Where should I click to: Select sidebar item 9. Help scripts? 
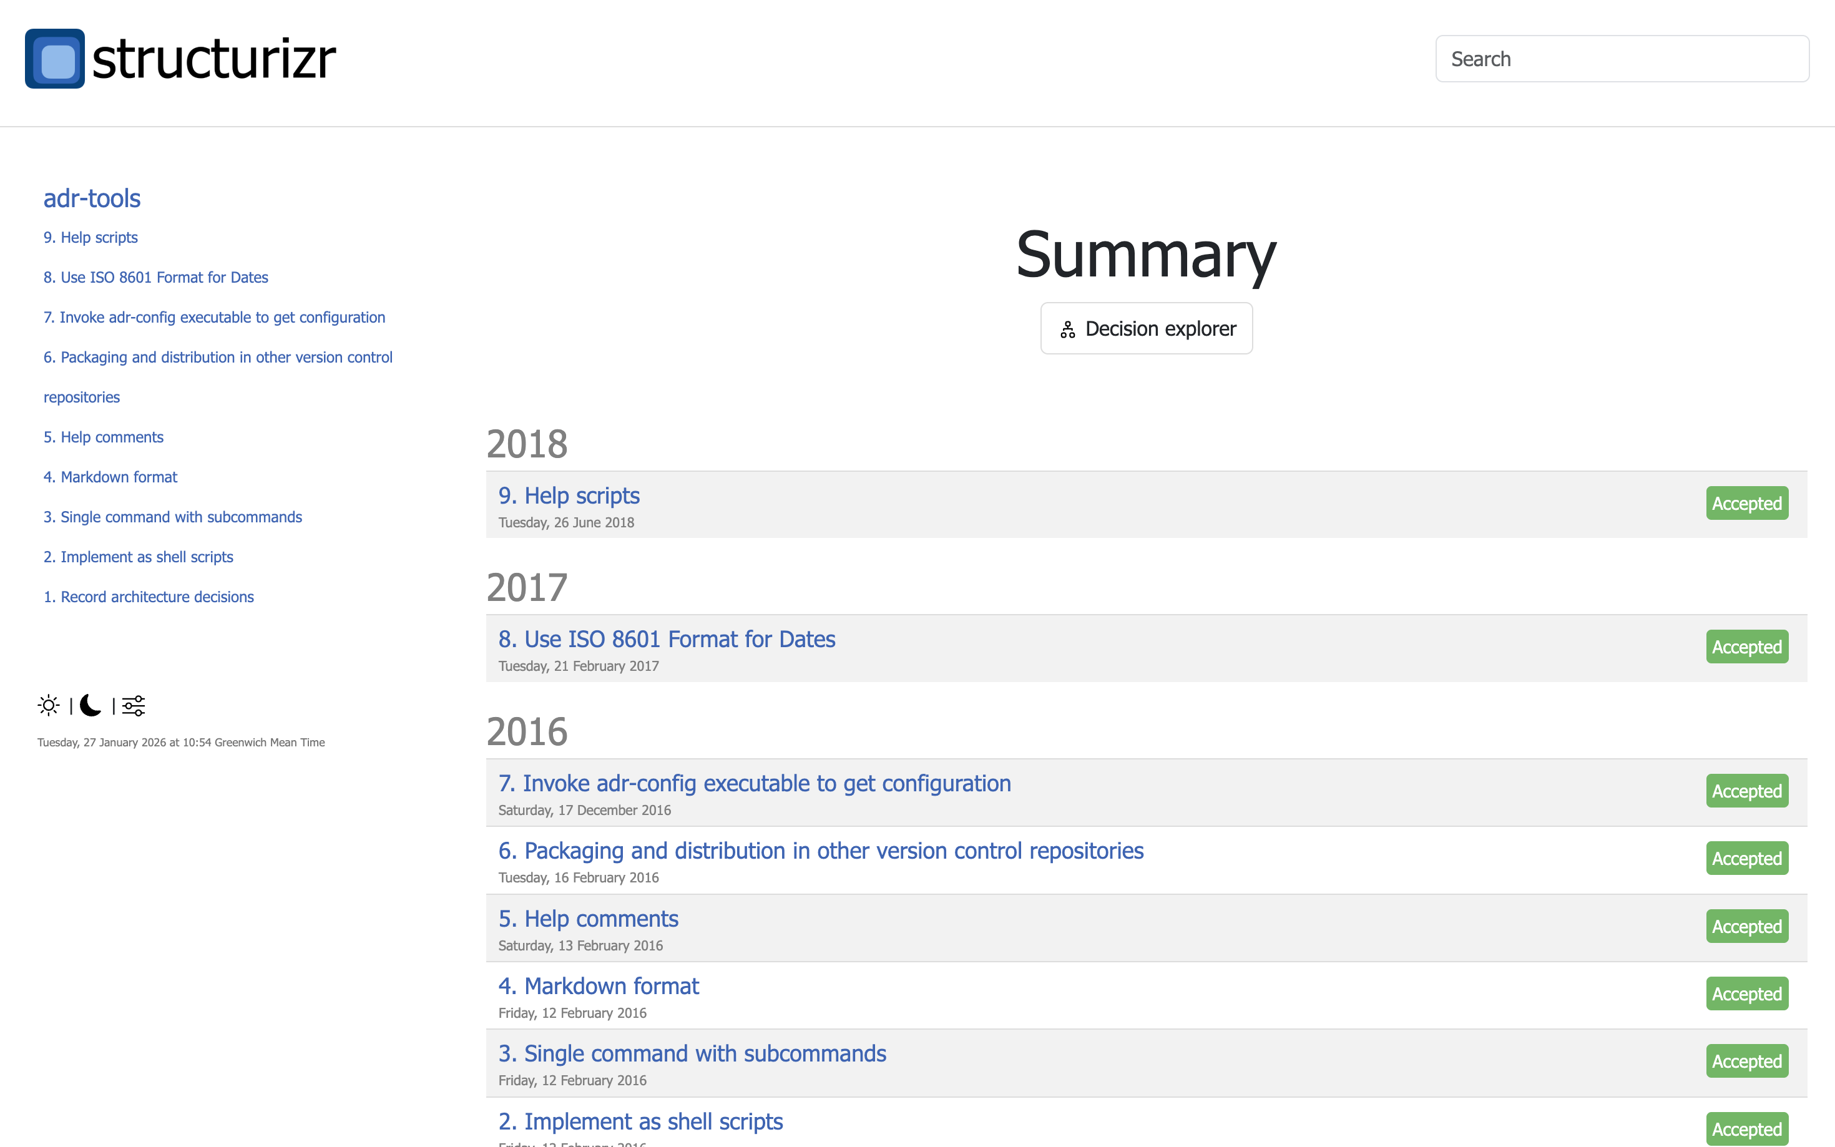(91, 237)
